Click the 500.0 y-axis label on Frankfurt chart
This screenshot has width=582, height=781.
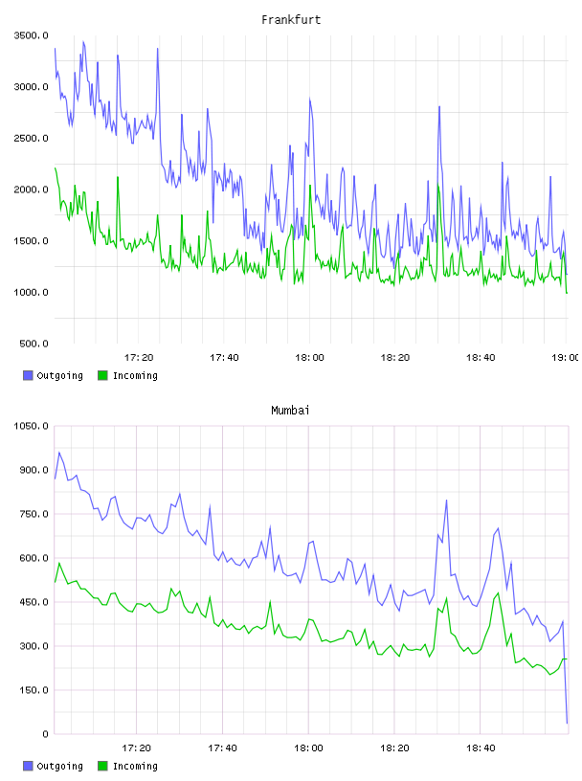34,344
